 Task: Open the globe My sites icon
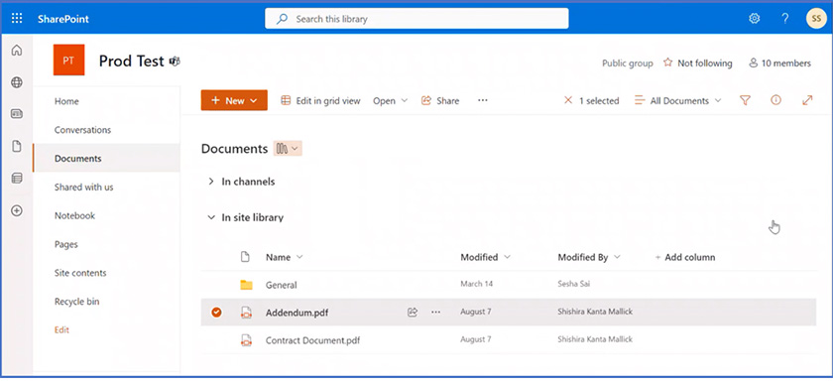17,82
